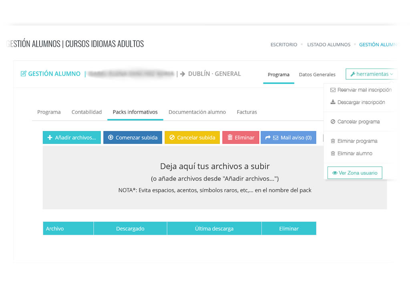410x308 pixels.
Task: Click the trash icon beside Eliminar alumno
Action: 333,154
